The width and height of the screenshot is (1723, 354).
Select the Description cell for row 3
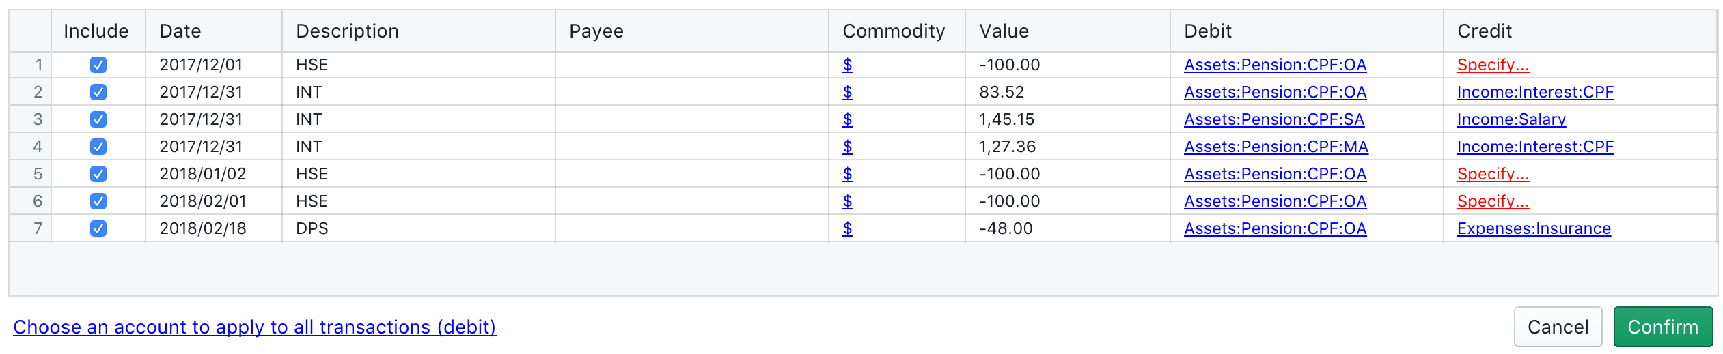click(418, 119)
